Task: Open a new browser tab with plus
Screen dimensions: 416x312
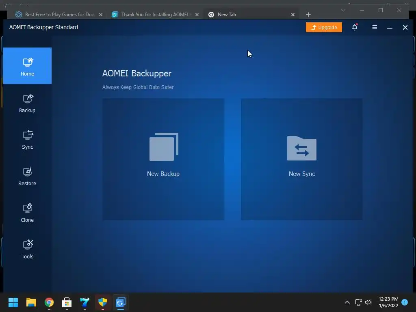Action: click(308, 15)
